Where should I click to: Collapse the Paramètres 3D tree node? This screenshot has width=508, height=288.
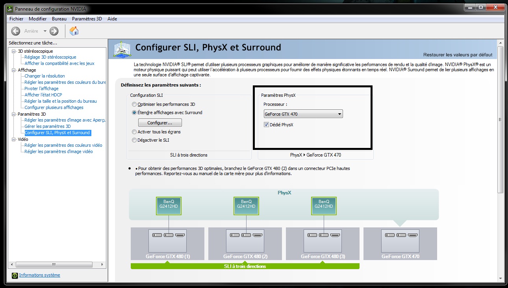pyautogui.click(x=14, y=114)
